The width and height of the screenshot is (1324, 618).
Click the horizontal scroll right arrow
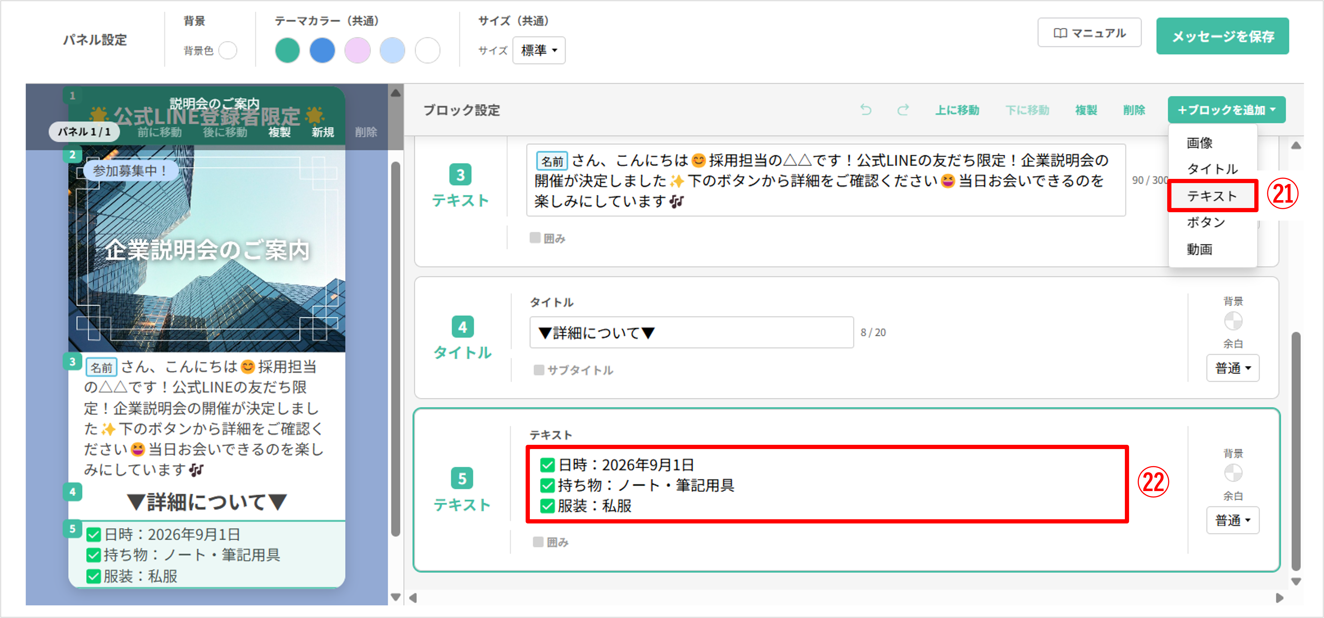[1279, 598]
